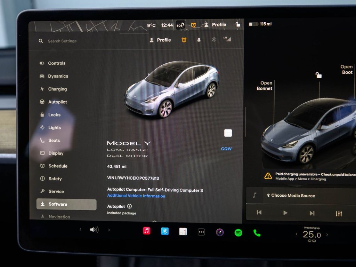Open Spotify from the app launcher

[x=238, y=231]
